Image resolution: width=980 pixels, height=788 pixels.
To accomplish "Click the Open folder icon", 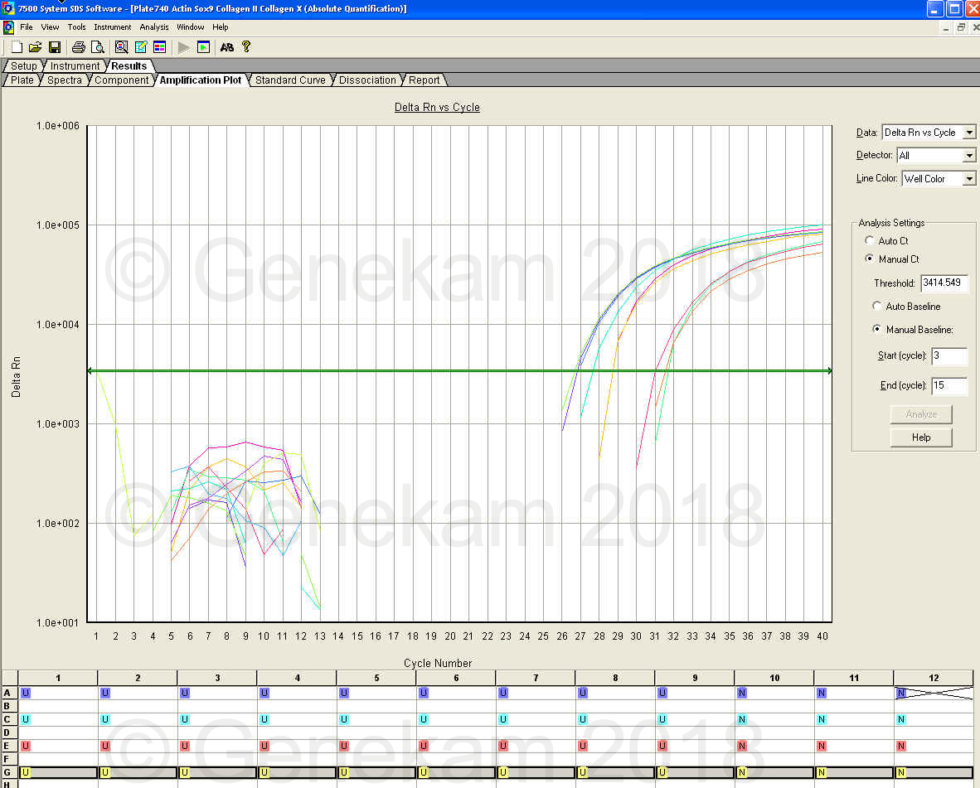I will click(x=35, y=47).
